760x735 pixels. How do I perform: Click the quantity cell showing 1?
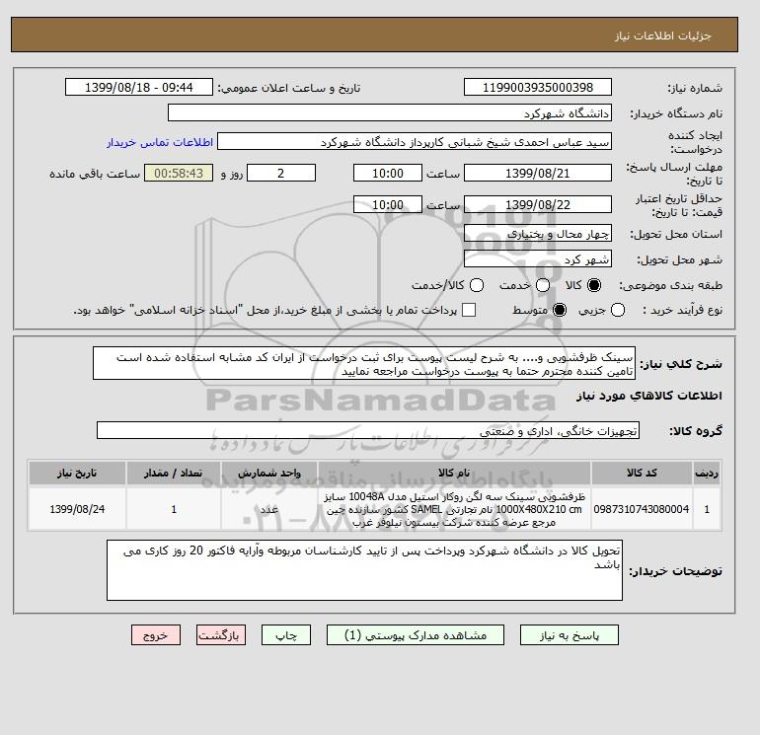pyautogui.click(x=174, y=509)
